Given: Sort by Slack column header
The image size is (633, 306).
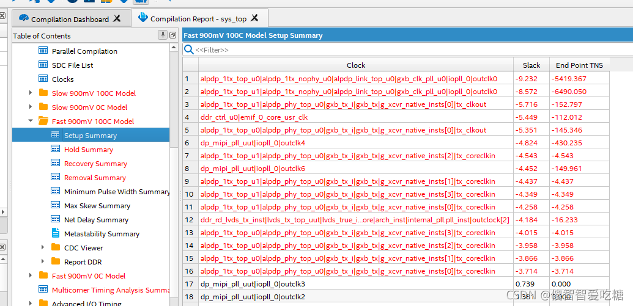Looking at the screenshot, I should 531,65.
